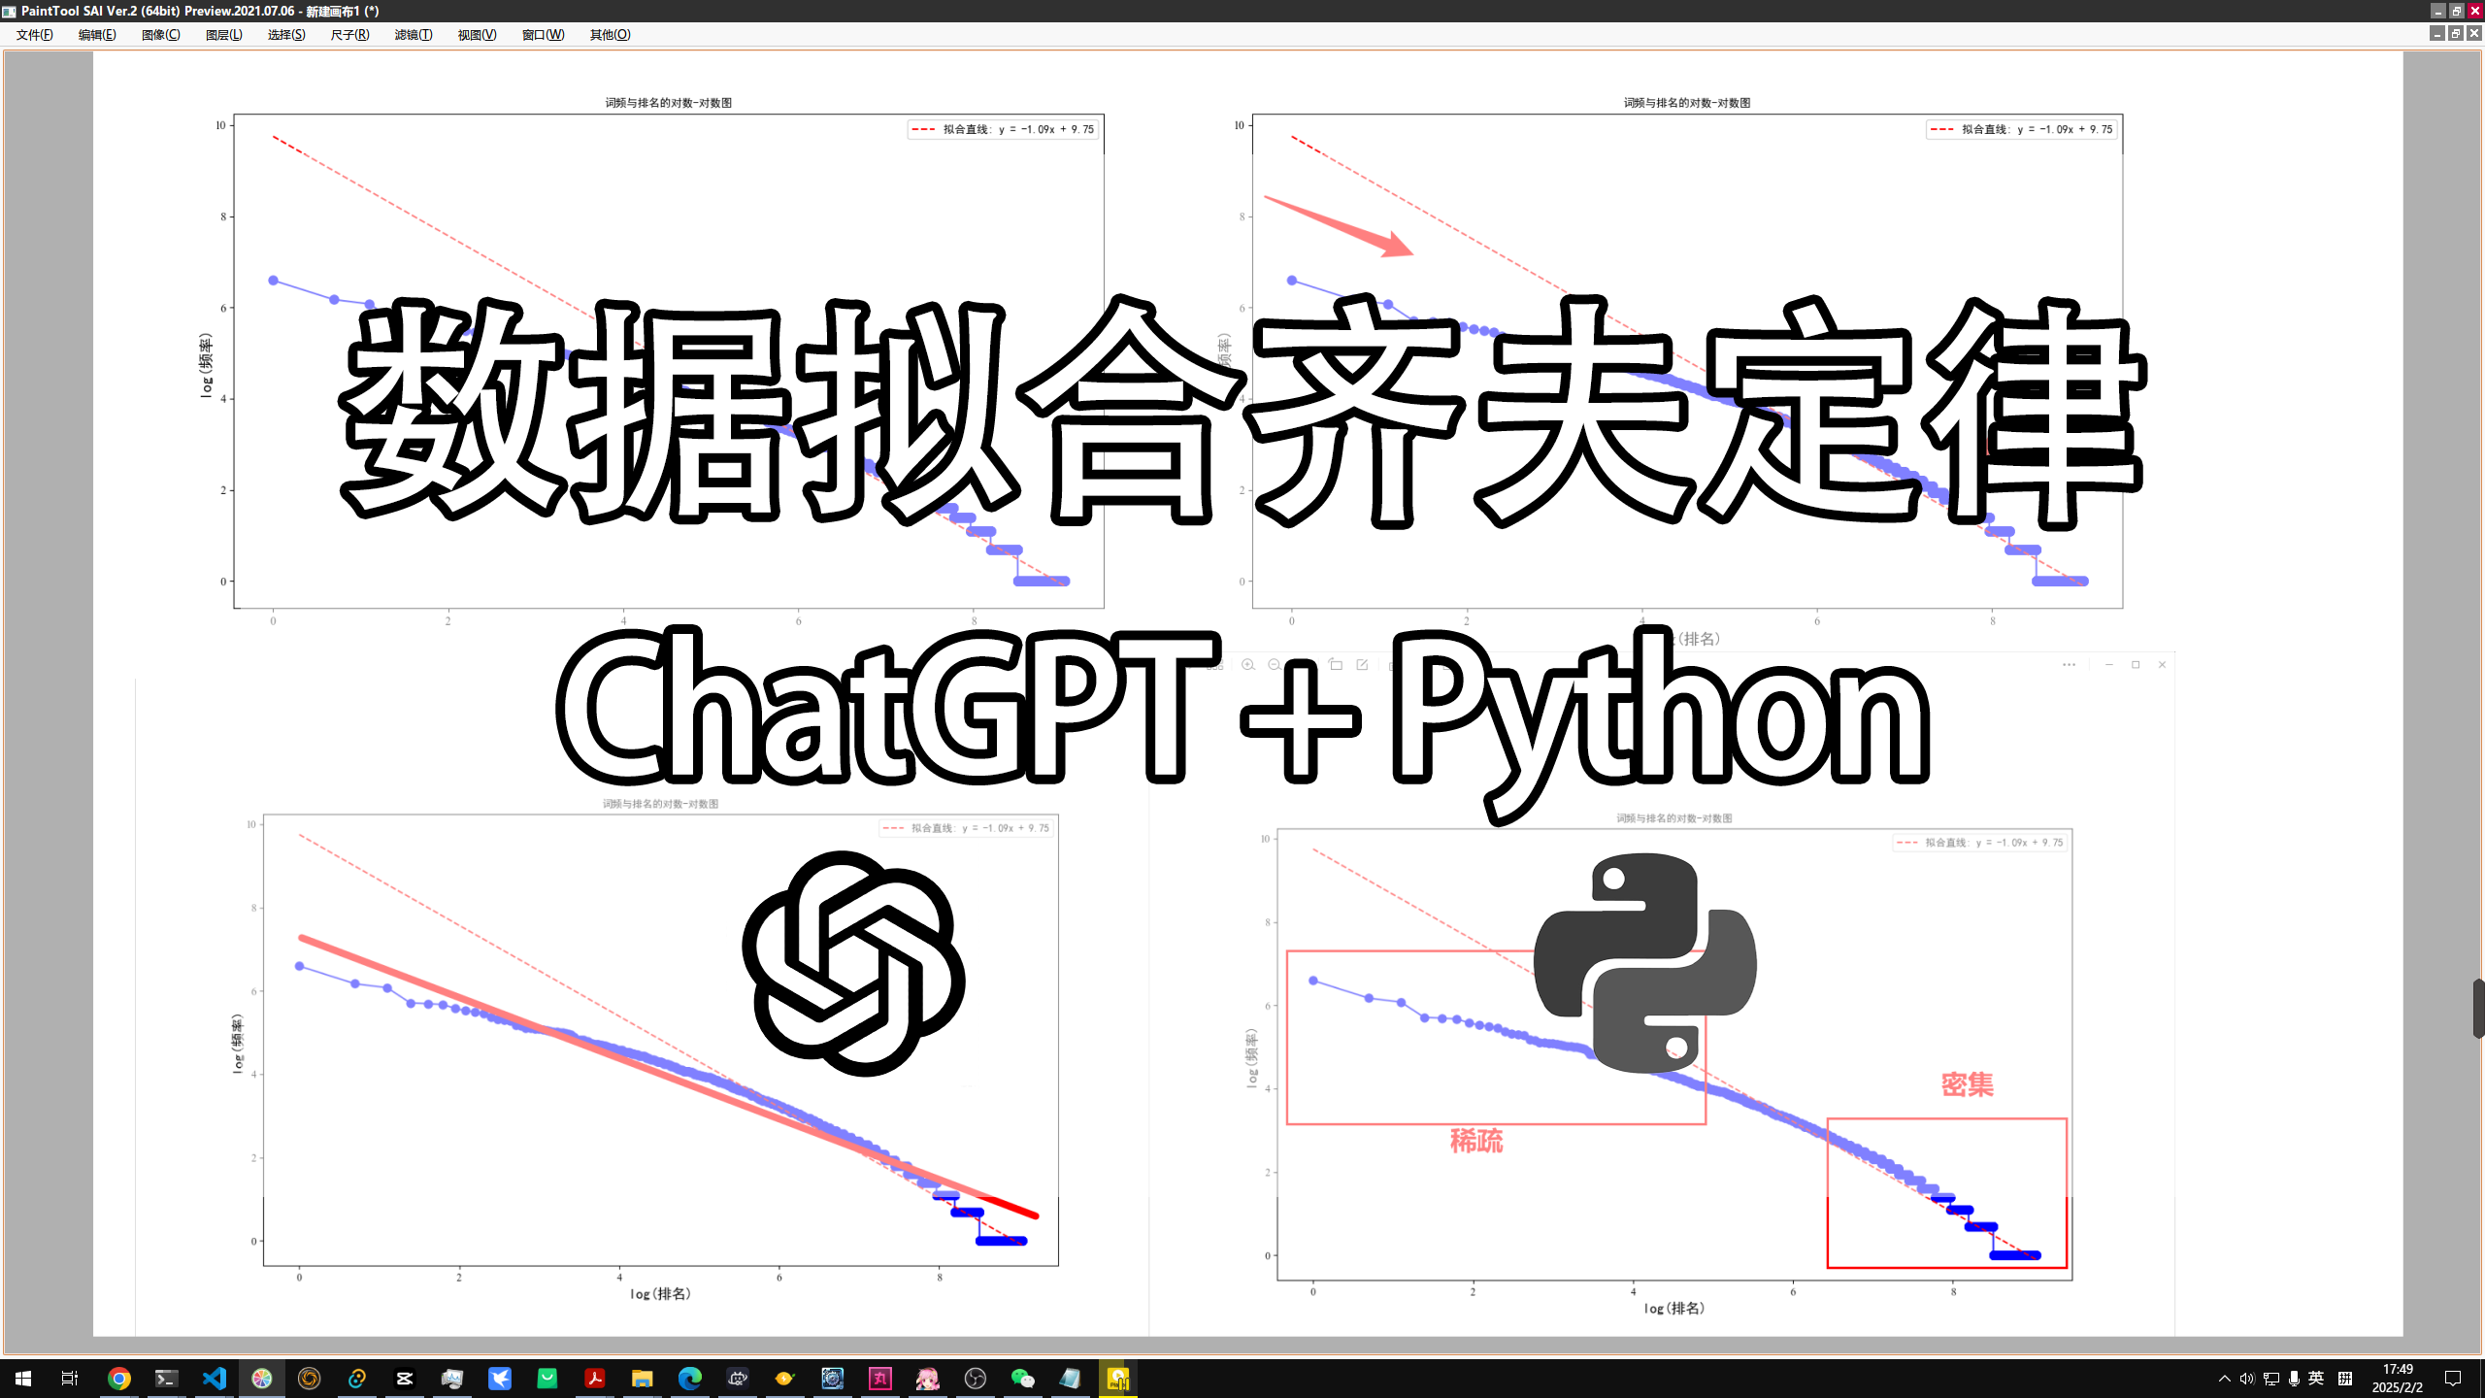The height and width of the screenshot is (1398, 2485).
Task: Launch Google Chrome from the taskbar
Action: [x=118, y=1378]
